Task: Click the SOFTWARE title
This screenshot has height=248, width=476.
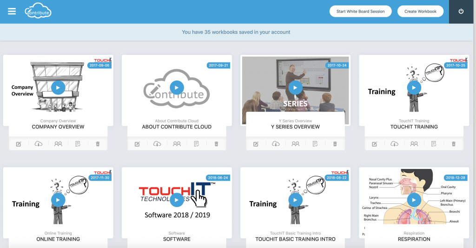Action: pyautogui.click(x=177, y=239)
